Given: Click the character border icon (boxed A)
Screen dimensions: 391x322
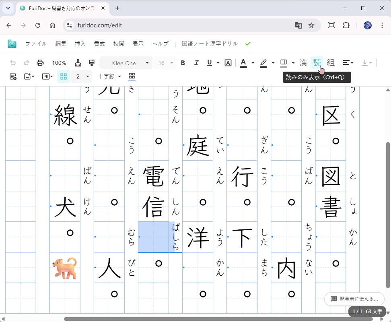Looking at the screenshot, I should click(x=228, y=63).
